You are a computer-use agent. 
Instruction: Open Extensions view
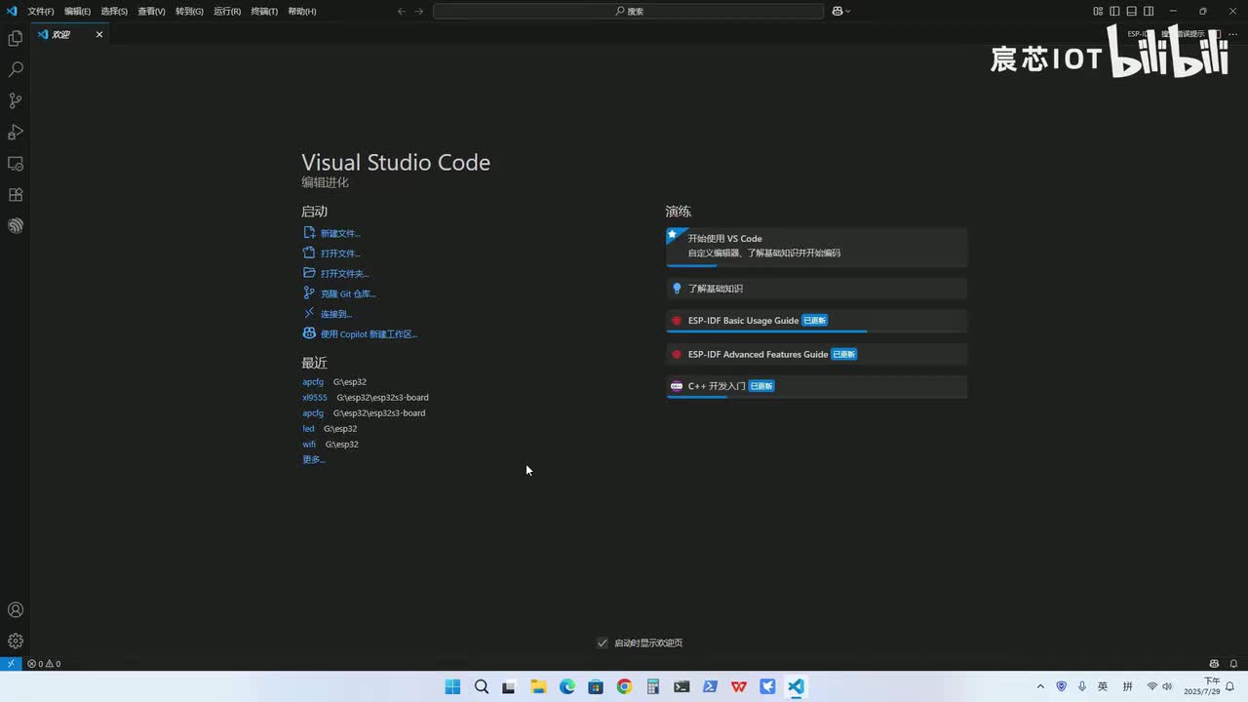coord(16,195)
